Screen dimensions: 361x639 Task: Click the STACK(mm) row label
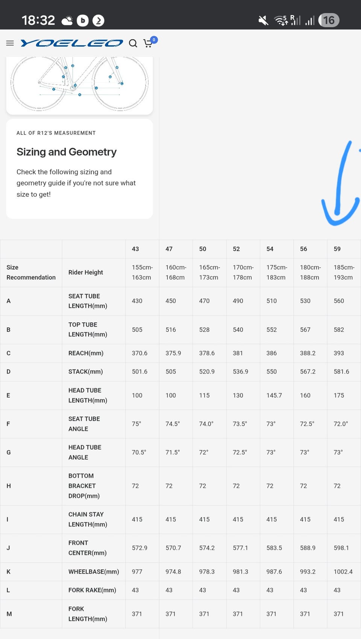85,372
